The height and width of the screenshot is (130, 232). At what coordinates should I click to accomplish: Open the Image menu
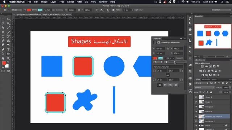44,2
